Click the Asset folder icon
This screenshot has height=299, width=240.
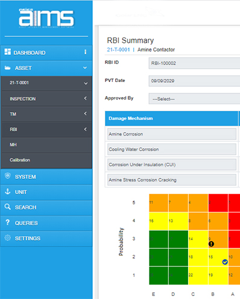(x=7, y=68)
